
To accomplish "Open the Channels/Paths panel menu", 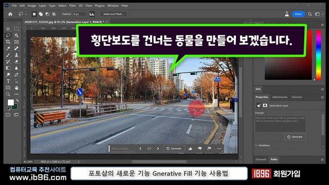I will [322, 160].
